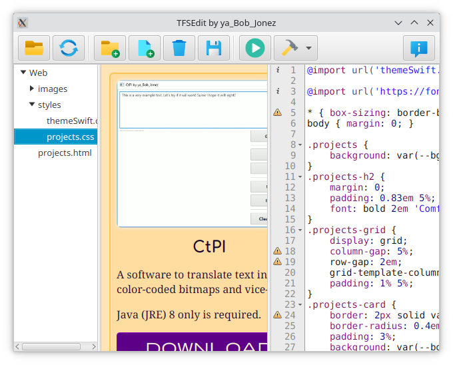Viewport: 453px width, 365px height.
Task: Save file using the floppy disk icon
Action: [213, 48]
